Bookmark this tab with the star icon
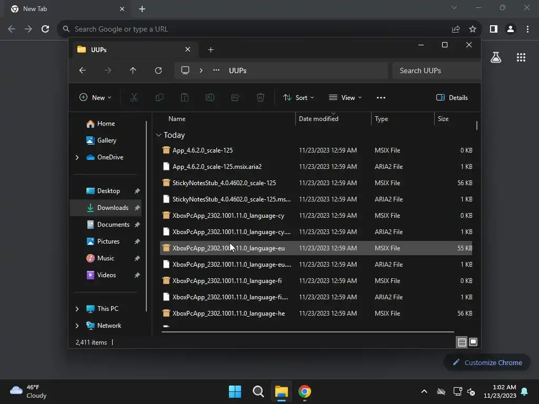The width and height of the screenshot is (539, 404). tap(473, 29)
